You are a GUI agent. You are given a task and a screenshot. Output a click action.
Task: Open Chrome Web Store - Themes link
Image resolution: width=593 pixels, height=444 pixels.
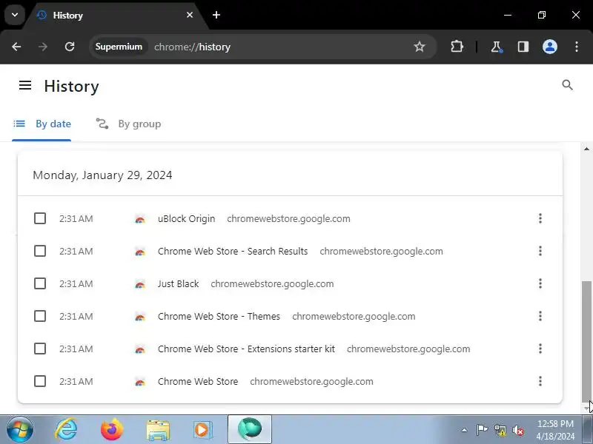(x=219, y=316)
